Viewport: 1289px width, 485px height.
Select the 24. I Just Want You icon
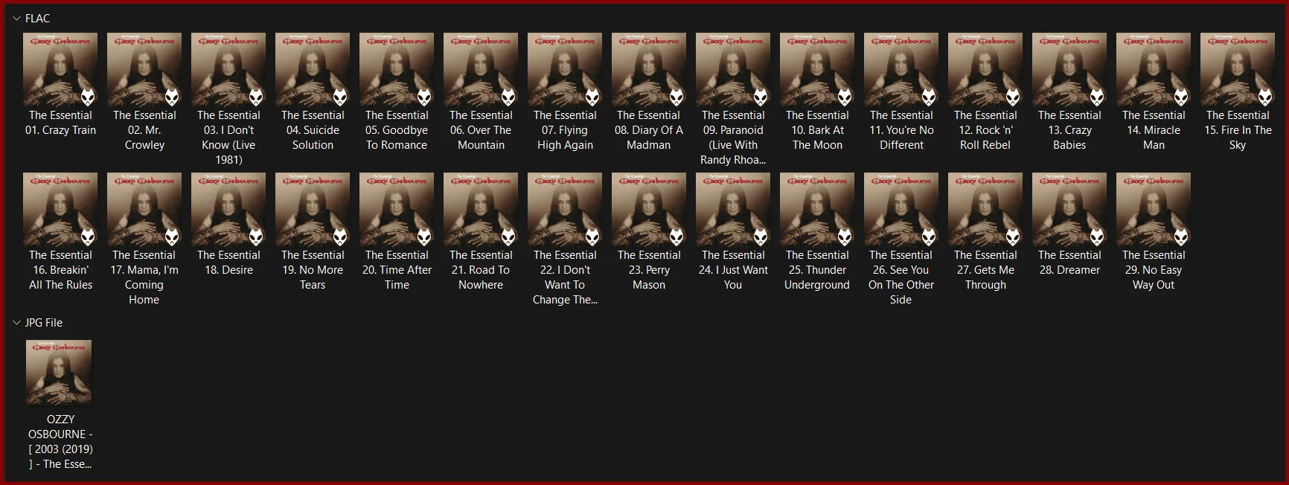733,210
